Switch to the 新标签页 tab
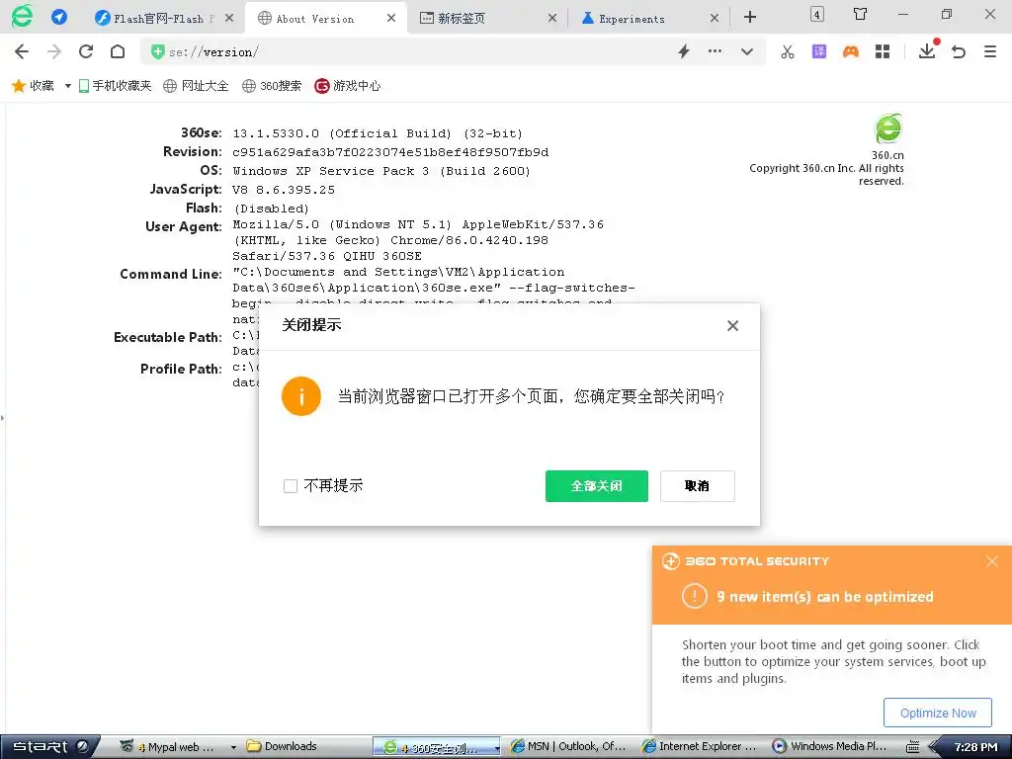The width and height of the screenshot is (1012, 759). click(x=461, y=19)
